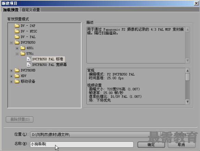Click the DV - PAL folder icon
The height and width of the screenshot is (151, 200).
(17, 37)
